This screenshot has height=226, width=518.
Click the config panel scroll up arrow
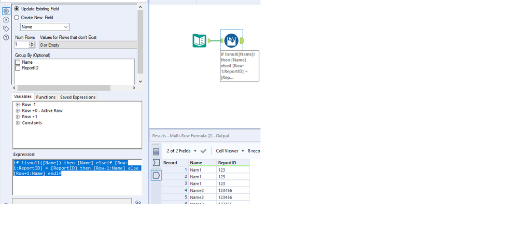(140, 7)
